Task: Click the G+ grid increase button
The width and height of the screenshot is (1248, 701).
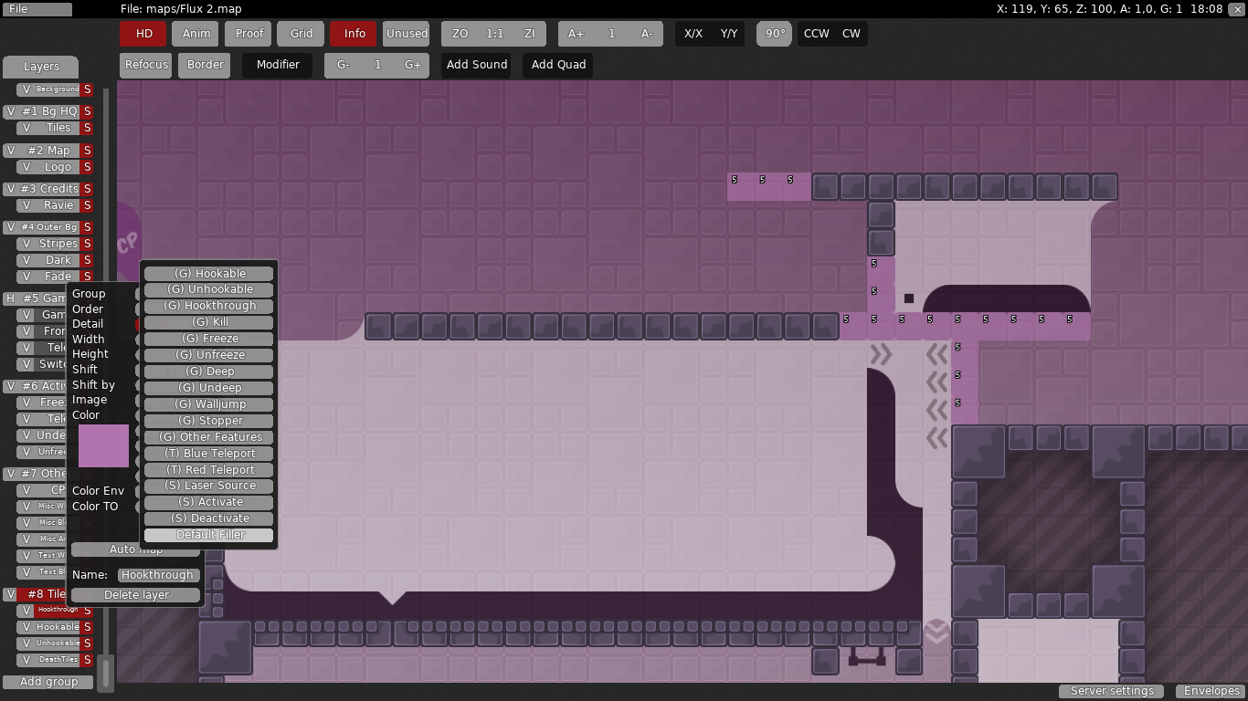Action: [x=413, y=65]
